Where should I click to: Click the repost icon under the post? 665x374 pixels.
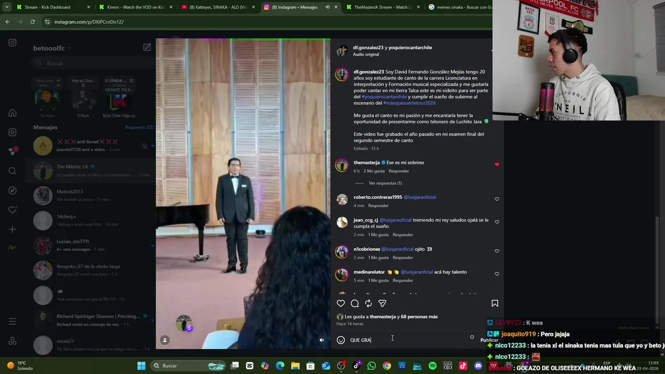pos(368,303)
